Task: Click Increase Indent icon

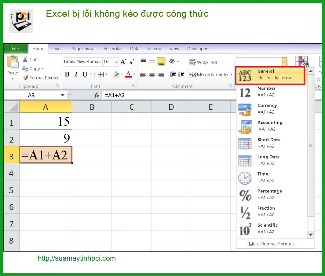Action: pyautogui.click(x=181, y=74)
